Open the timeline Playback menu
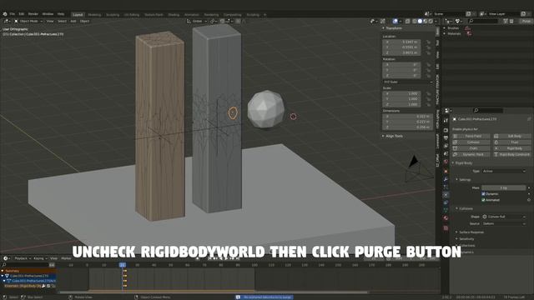This screenshot has width=534, height=300. pos(23,258)
